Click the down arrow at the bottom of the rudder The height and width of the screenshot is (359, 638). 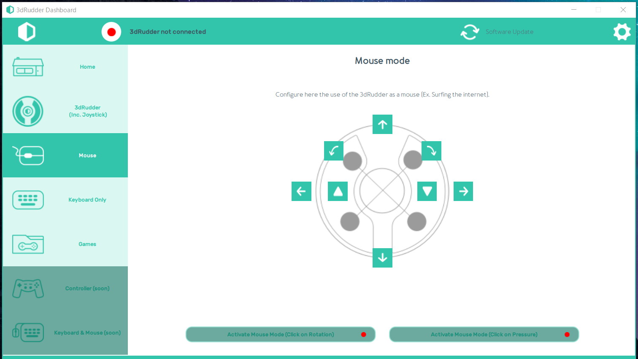point(382,257)
